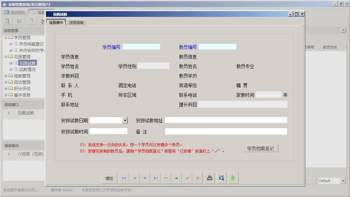
Task: Open the 安排试教日期 date dropdown
Action: 125,120
